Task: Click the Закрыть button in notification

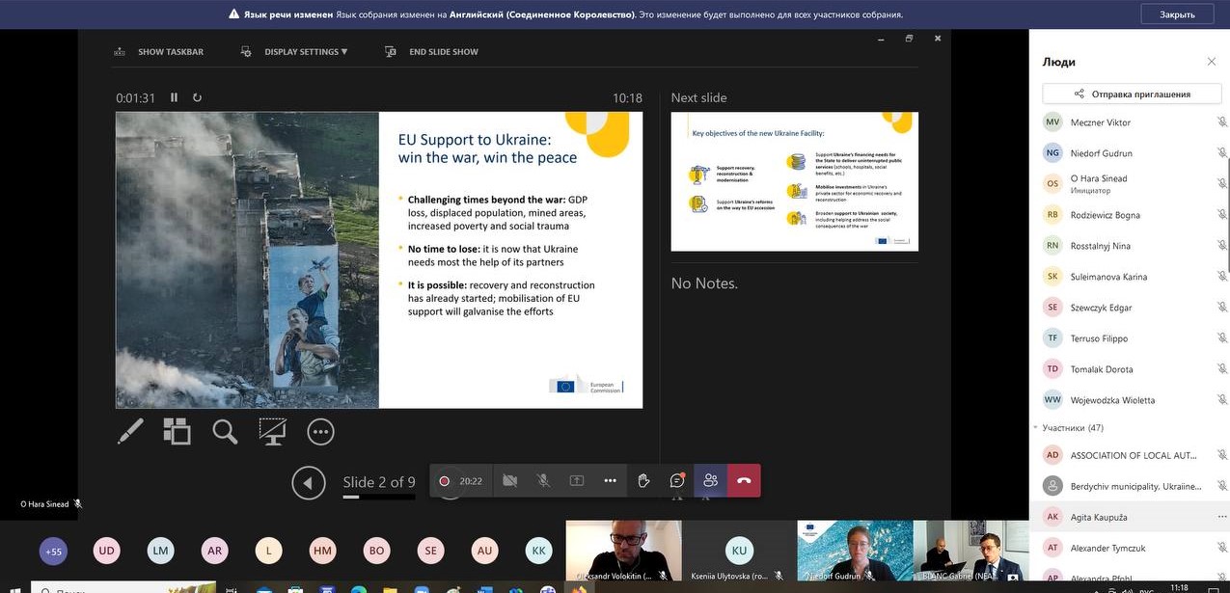Action: pos(1177,14)
